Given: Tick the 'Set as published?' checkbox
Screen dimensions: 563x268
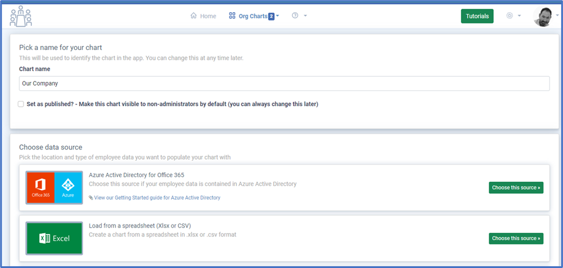Looking at the screenshot, I should pos(21,104).
